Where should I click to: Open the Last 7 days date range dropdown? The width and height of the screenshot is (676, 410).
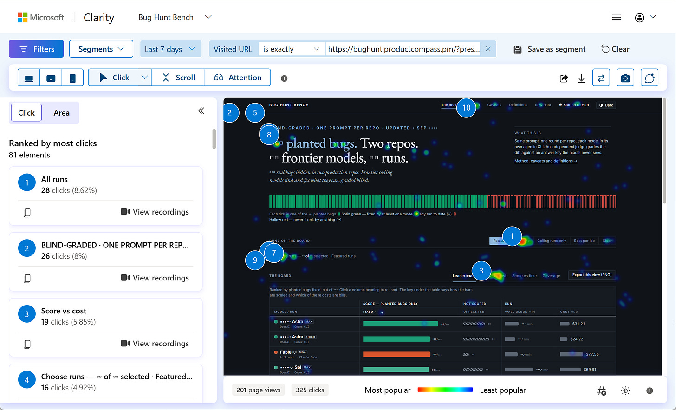(171, 49)
